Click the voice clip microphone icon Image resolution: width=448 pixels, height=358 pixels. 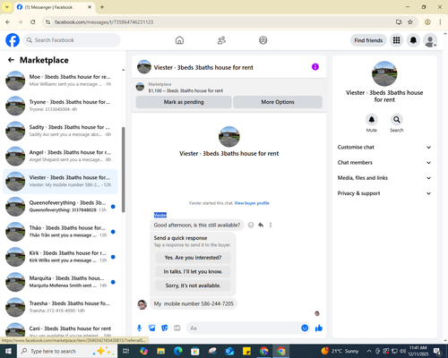pos(139,328)
